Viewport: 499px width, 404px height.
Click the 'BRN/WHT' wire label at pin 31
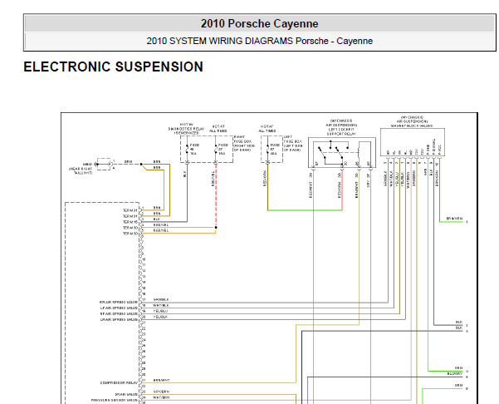(161, 381)
